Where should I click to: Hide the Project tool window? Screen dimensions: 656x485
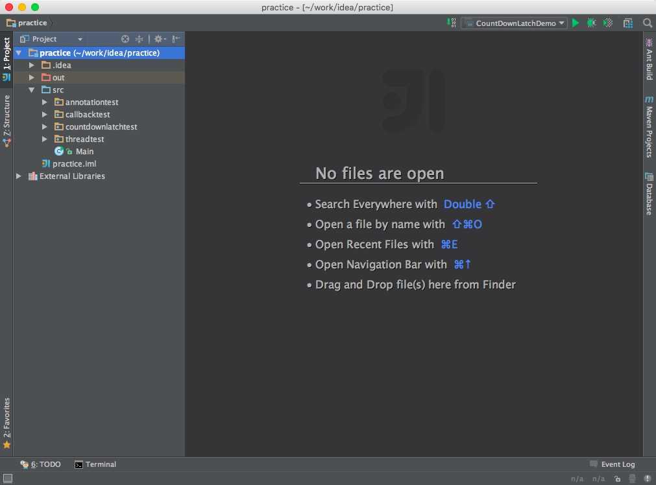(x=176, y=39)
